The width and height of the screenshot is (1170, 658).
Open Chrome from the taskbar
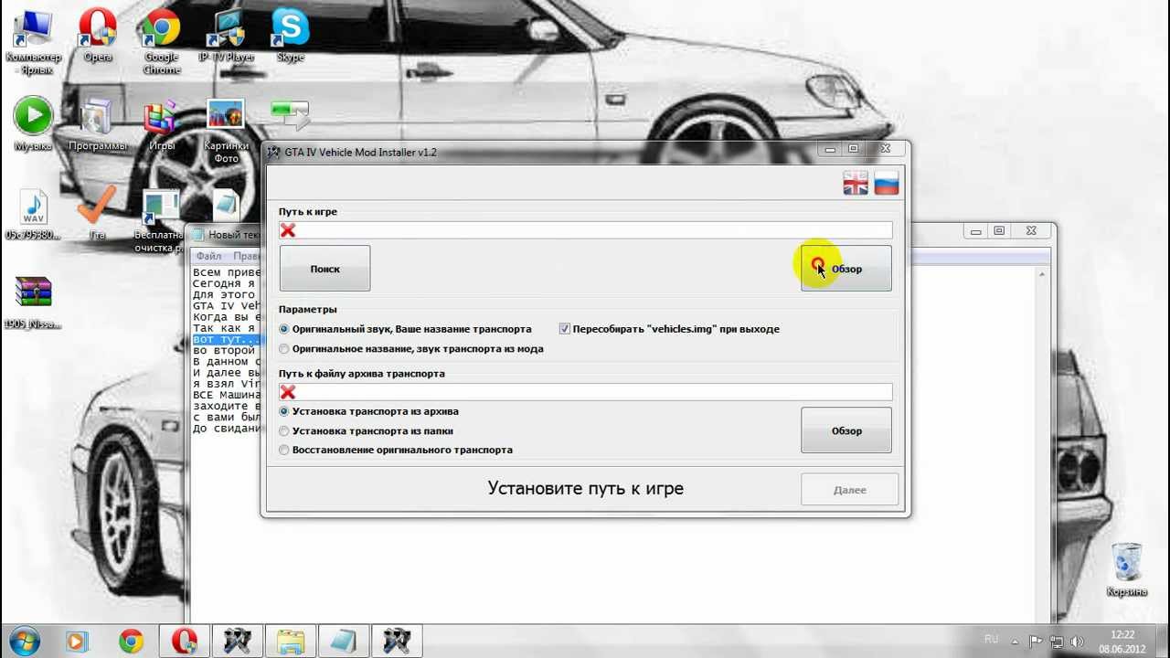[131, 642]
